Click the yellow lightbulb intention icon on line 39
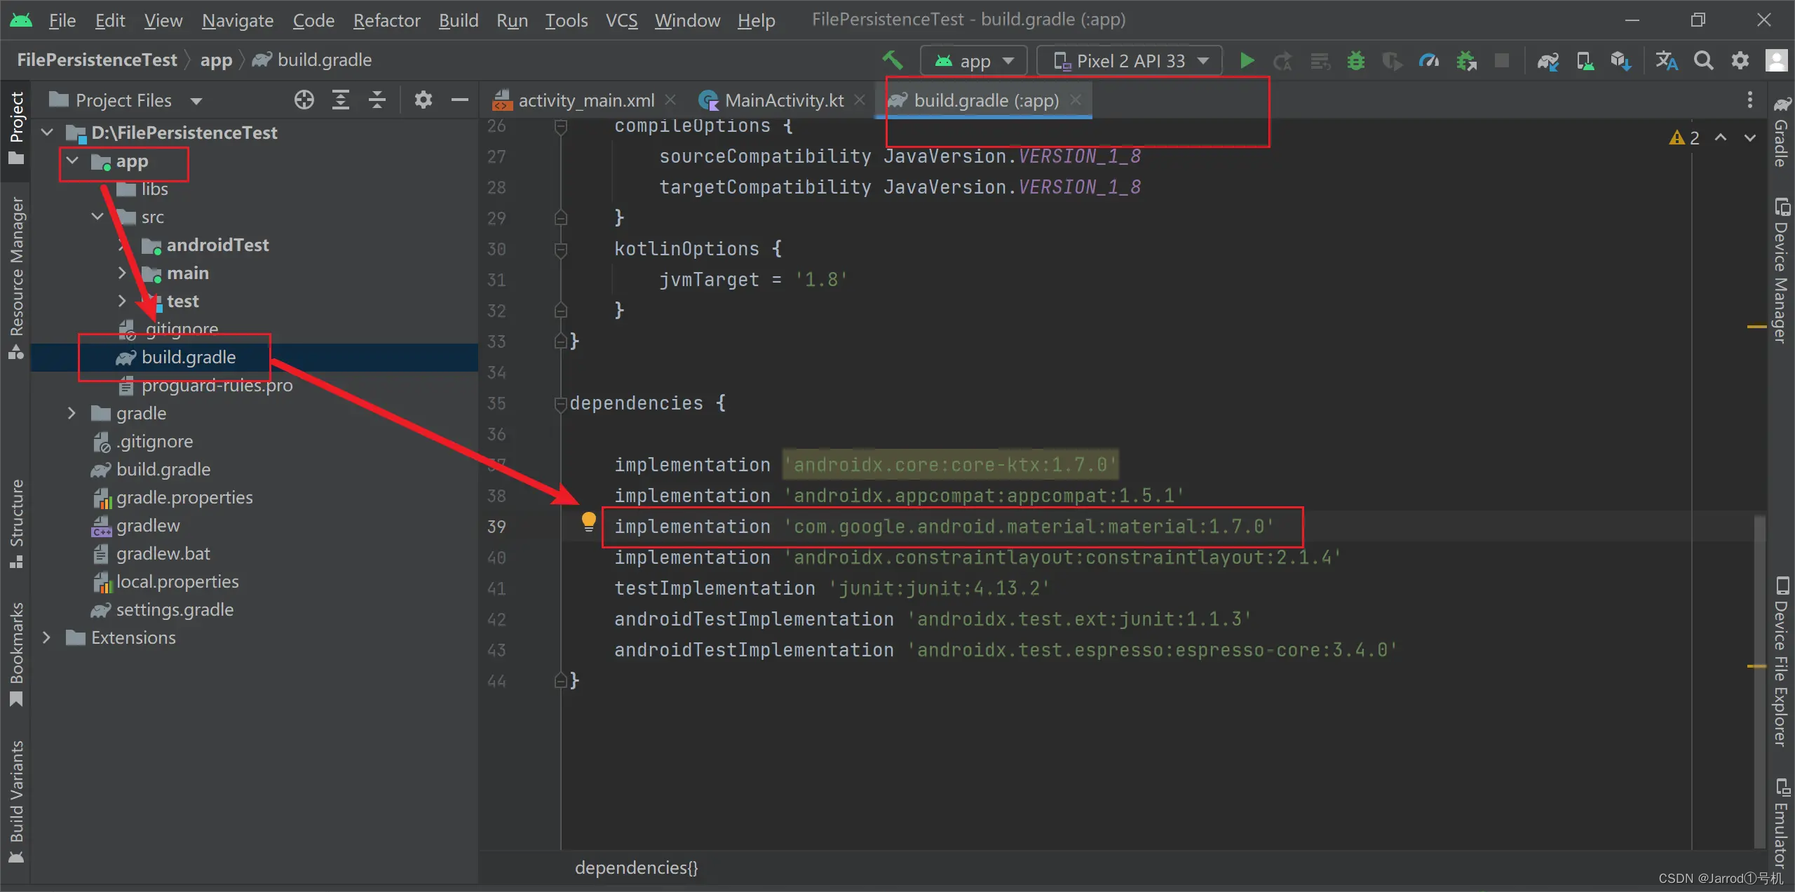The height and width of the screenshot is (892, 1795). (588, 521)
